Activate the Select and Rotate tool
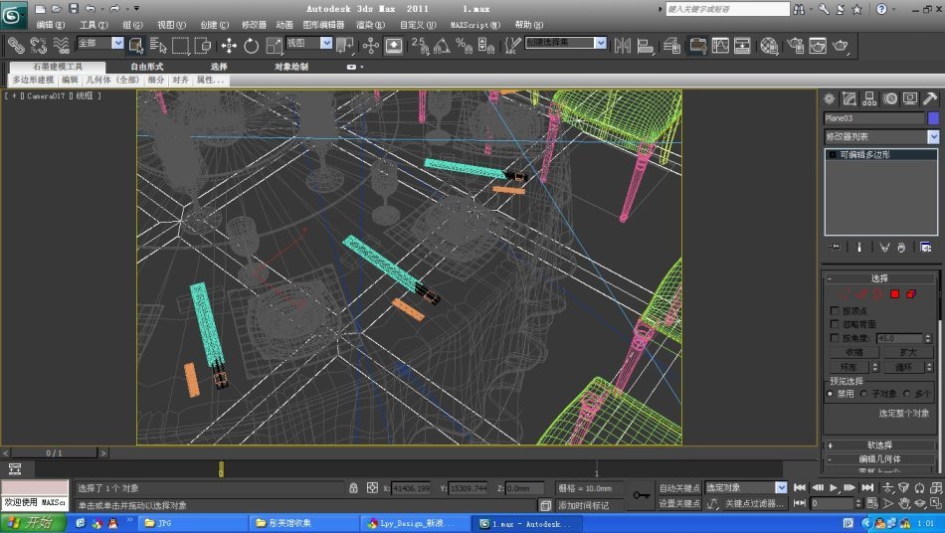945x533 pixels. pyautogui.click(x=252, y=45)
